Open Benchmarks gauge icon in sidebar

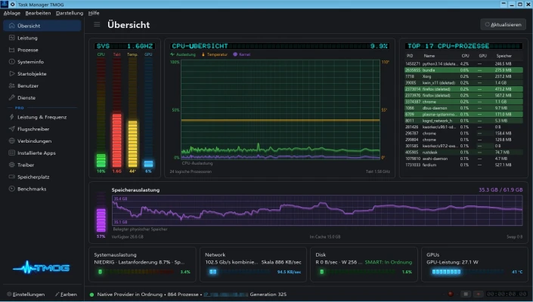[x=12, y=188]
